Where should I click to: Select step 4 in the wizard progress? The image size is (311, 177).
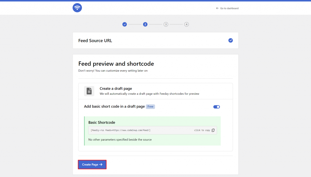pos(186,24)
